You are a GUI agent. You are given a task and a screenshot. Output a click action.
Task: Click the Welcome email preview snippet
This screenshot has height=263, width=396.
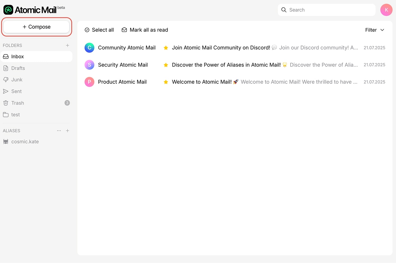coord(299,82)
